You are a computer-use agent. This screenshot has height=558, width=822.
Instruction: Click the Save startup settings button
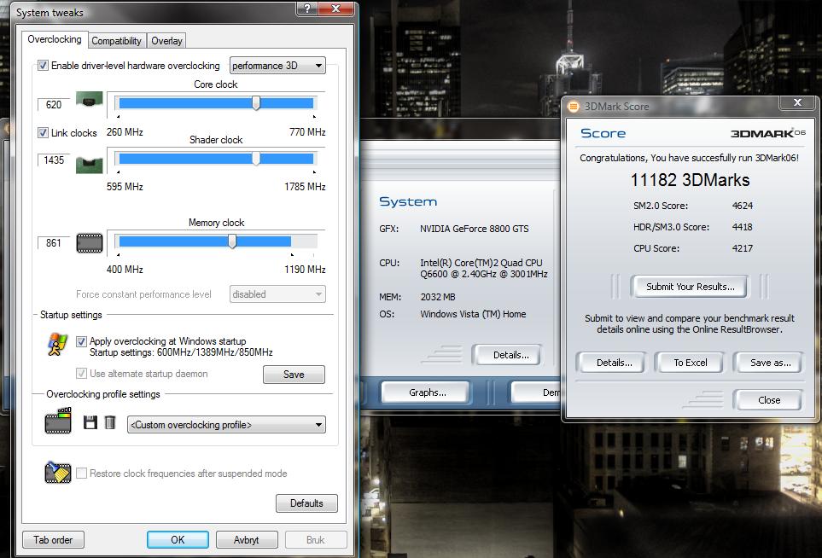(x=294, y=375)
